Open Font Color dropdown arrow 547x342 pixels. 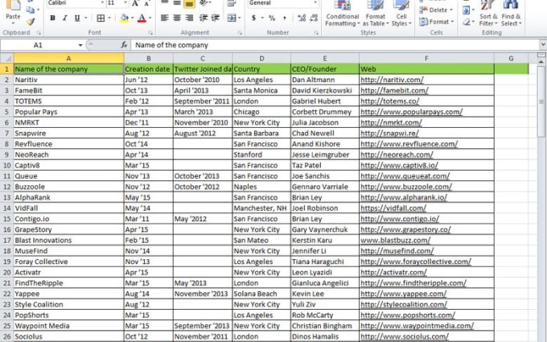pos(150,19)
